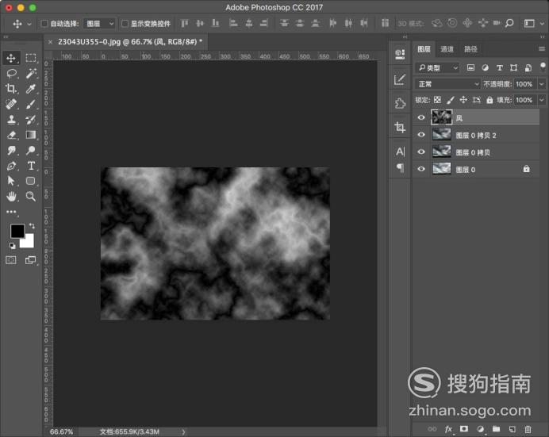Select the Eraser tool
The height and width of the screenshot is (437, 549).
(x=11, y=135)
